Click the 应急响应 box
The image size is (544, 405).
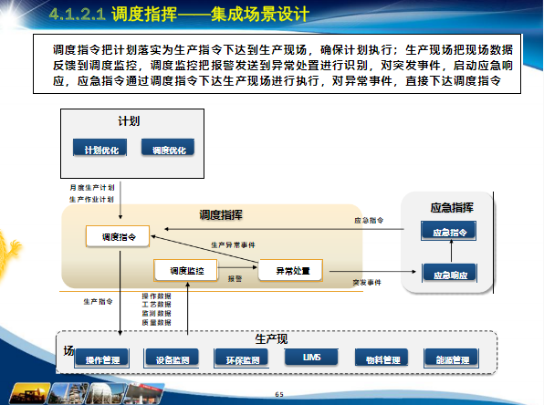pos(450,274)
